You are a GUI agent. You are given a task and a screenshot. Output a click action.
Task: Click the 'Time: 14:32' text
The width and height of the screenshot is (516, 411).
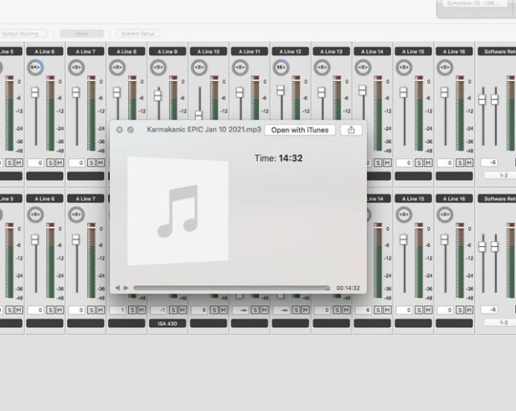278,158
